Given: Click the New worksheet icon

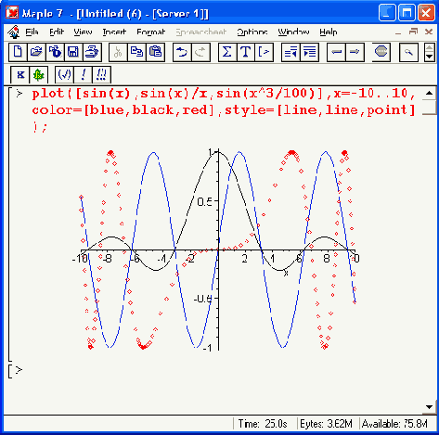Looking at the screenshot, I should [18, 52].
